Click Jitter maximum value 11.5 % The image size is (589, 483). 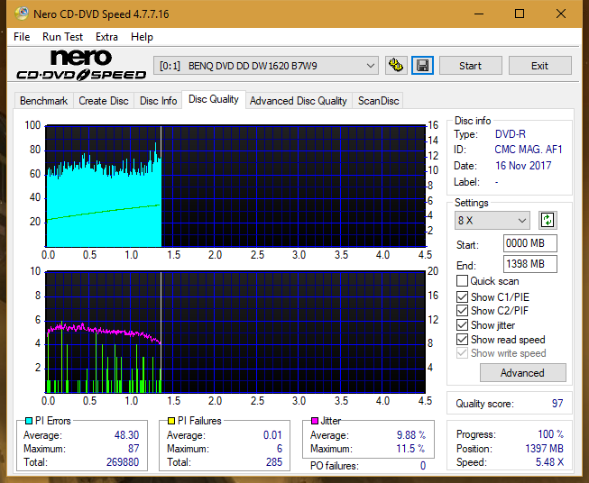(x=410, y=449)
